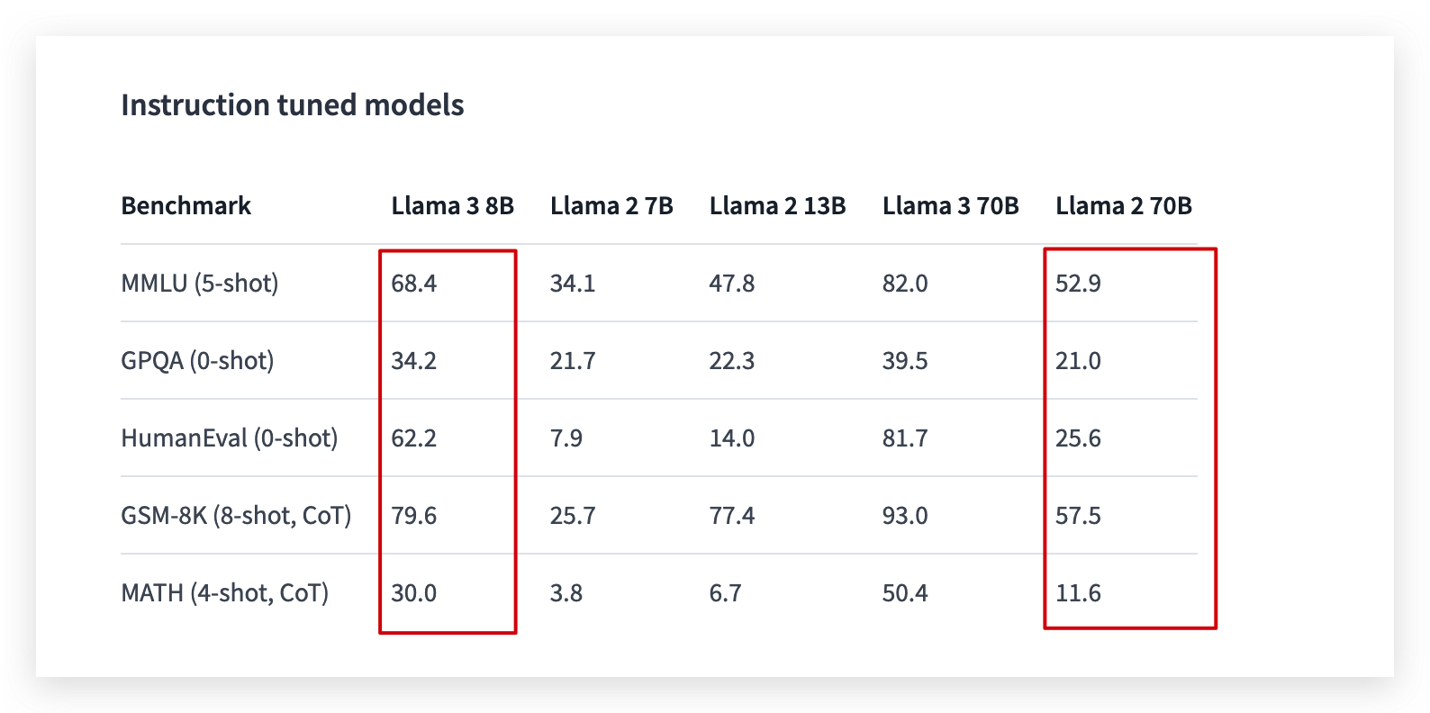Select the Llama 2 7B column header

[x=611, y=206]
